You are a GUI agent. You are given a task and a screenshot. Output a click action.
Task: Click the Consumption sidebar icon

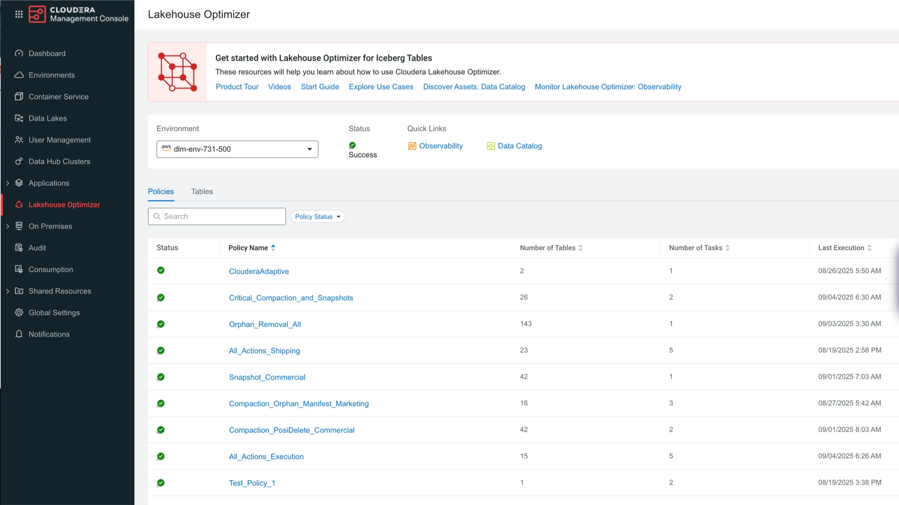click(19, 269)
